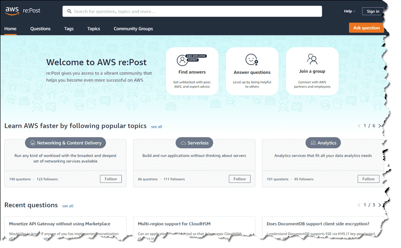
Task: Go to next recent questions page
Action: coord(380,205)
